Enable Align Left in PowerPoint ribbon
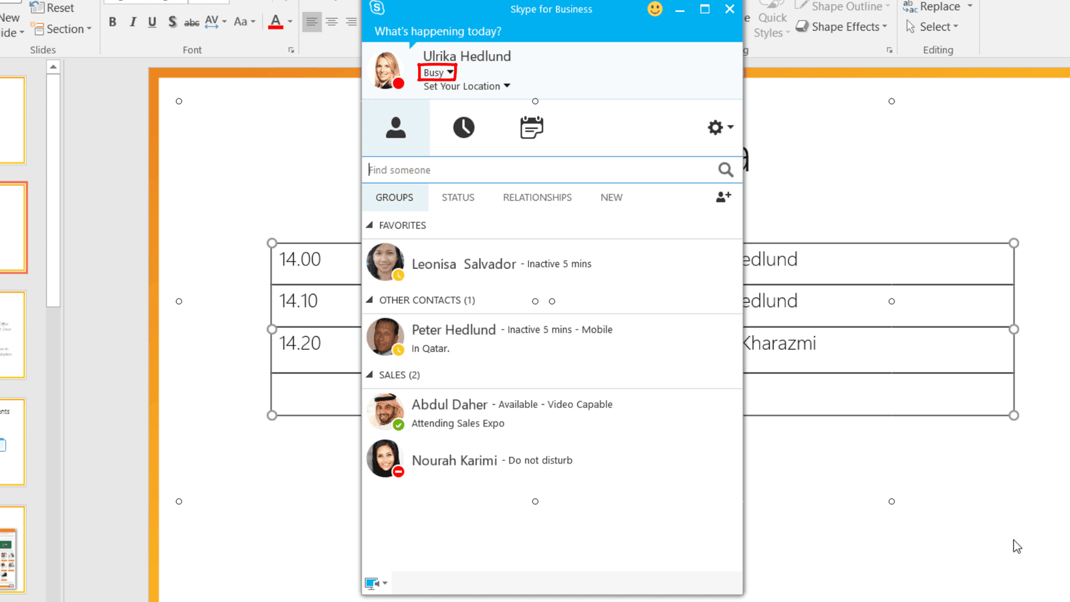Image resolution: width=1070 pixels, height=602 pixels. 312,22
